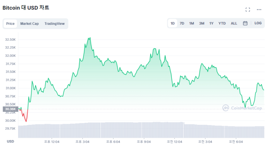Show ALL time price history
Screen dimensions: 265x144
point(234,23)
